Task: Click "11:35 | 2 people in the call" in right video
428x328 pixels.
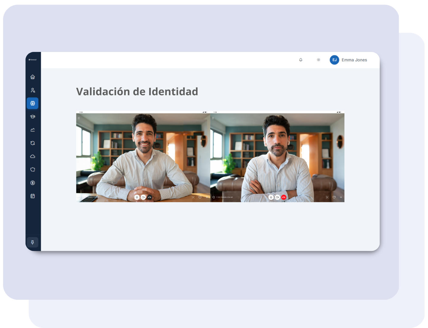Action: click(225, 197)
